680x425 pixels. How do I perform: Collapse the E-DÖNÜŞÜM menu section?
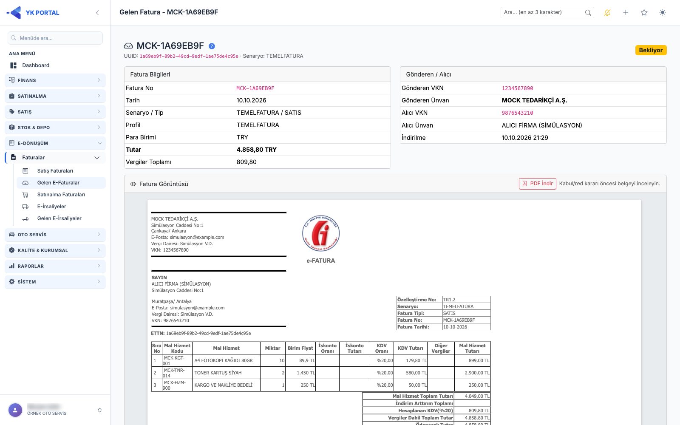pos(55,143)
